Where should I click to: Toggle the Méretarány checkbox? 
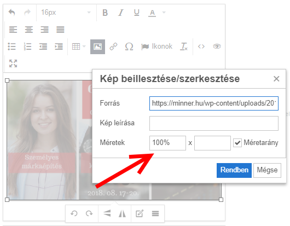237,143
